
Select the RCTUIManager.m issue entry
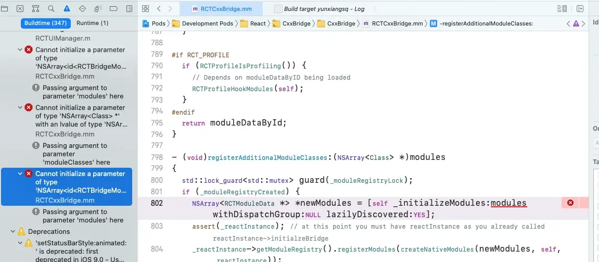pos(63,39)
